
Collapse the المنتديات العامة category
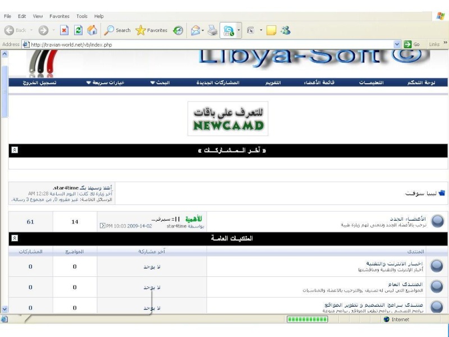click(x=15, y=238)
